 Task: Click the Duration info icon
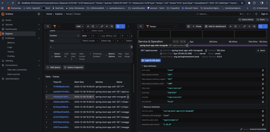pyautogui.click(x=78, y=36)
